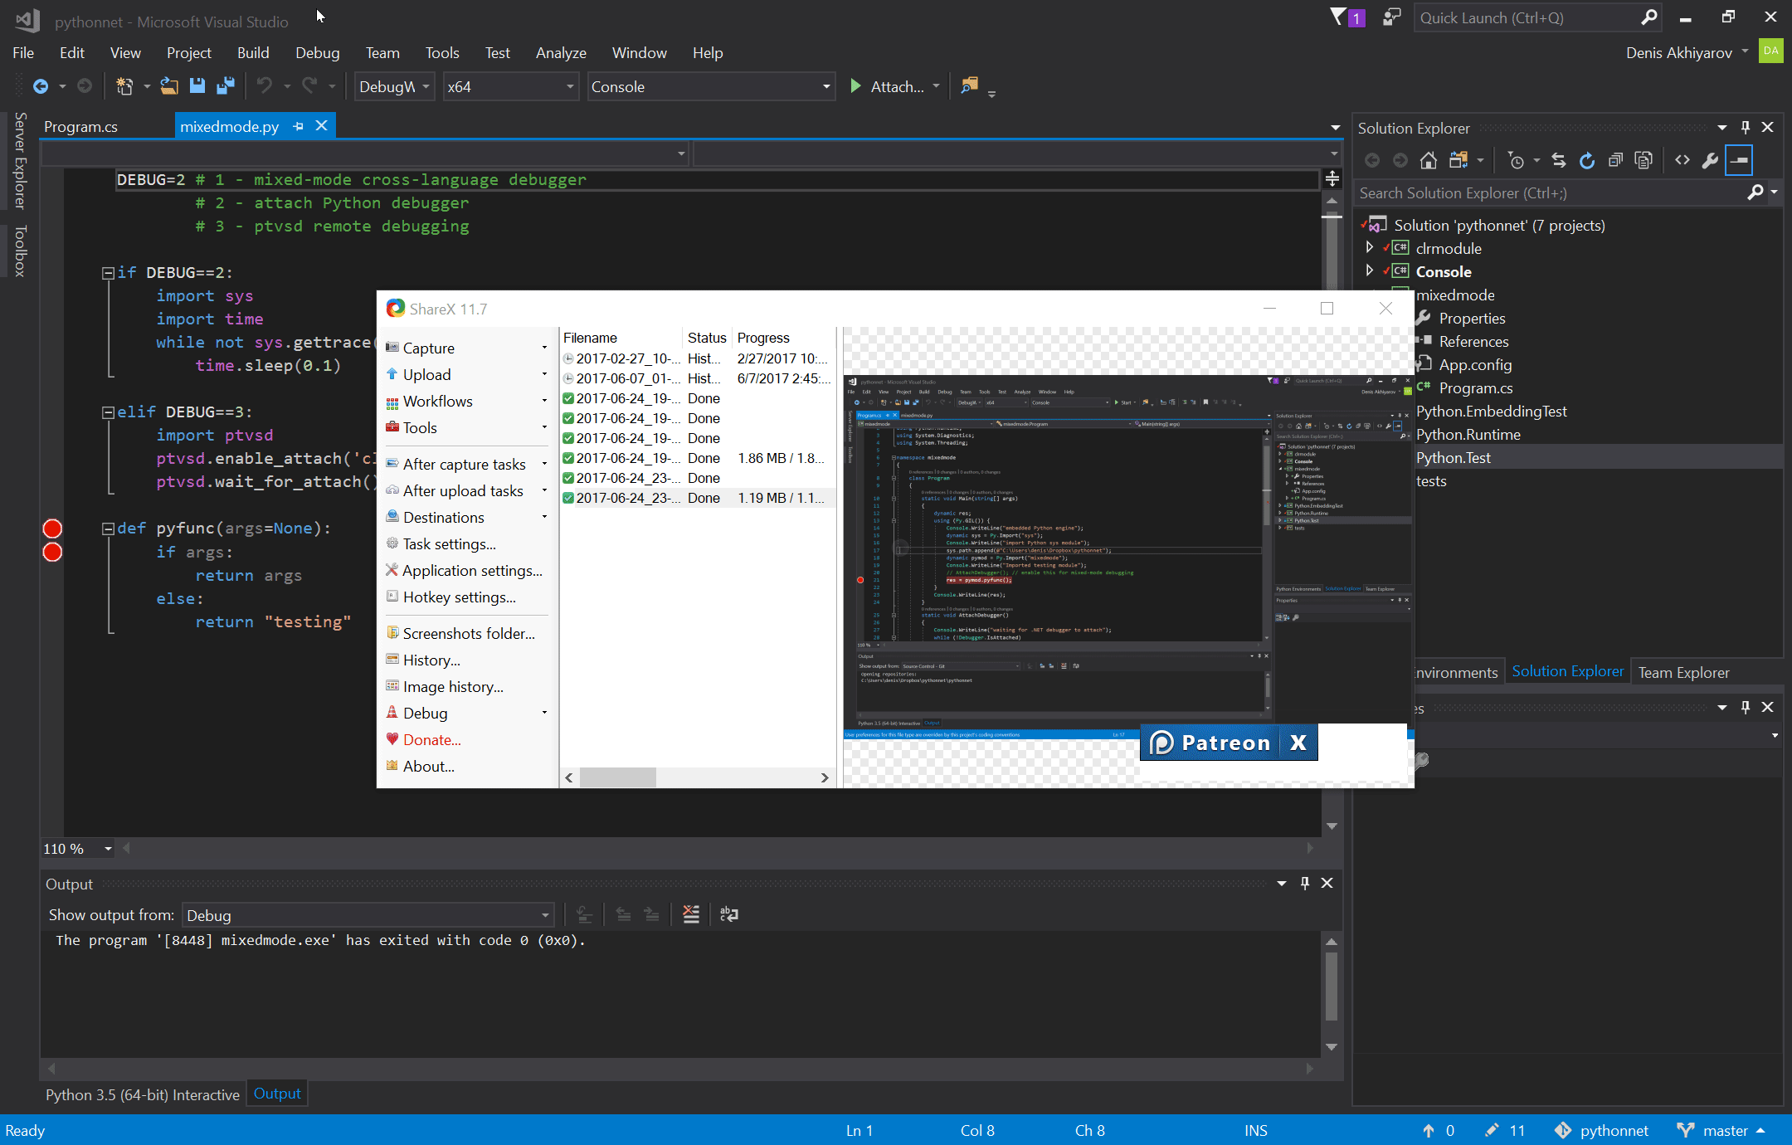This screenshot has width=1792, height=1145.
Task: Click Refresh in Solution Explorer toolbar
Action: (1586, 160)
